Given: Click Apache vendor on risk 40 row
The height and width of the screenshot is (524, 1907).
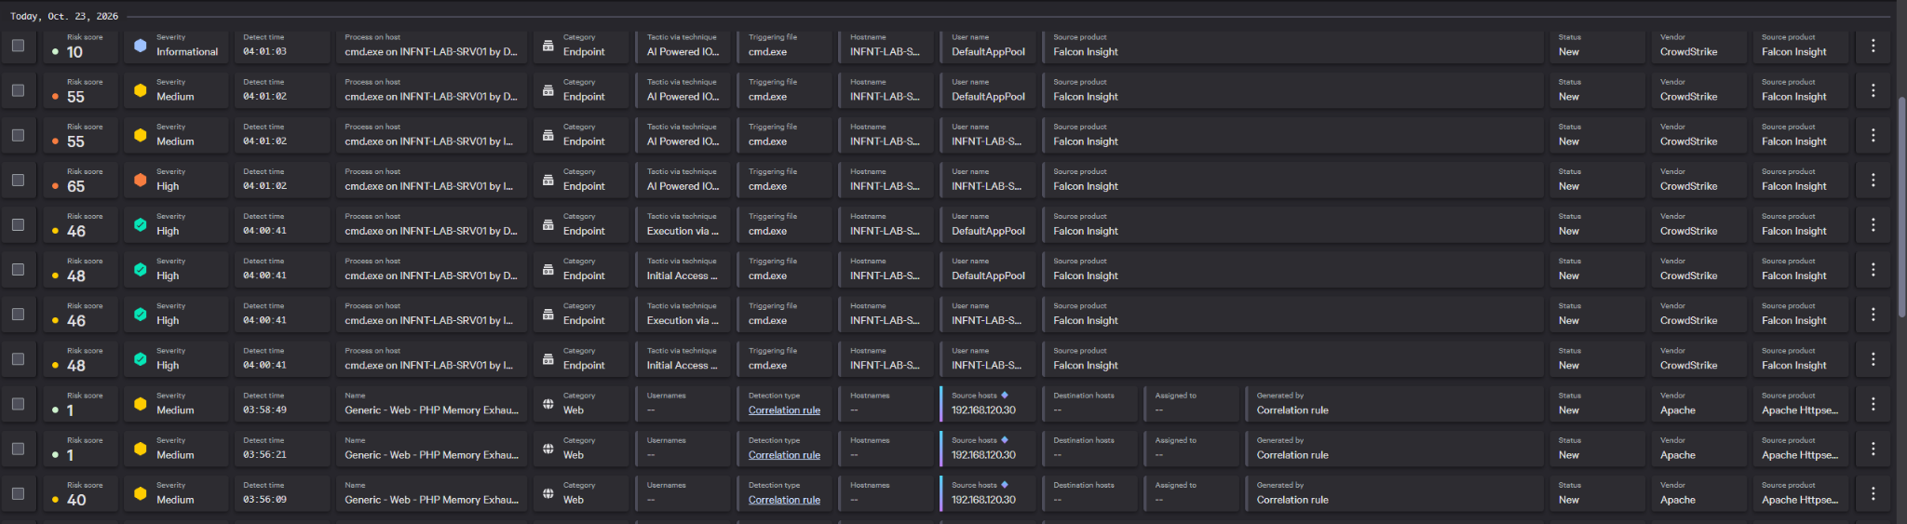Looking at the screenshot, I should pyautogui.click(x=1677, y=500).
